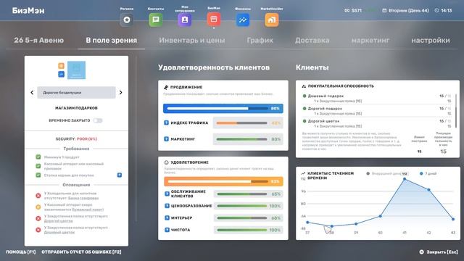Click the day 41 peak point on the chart
Screen dimensions: 464x261
[x=405, y=179]
